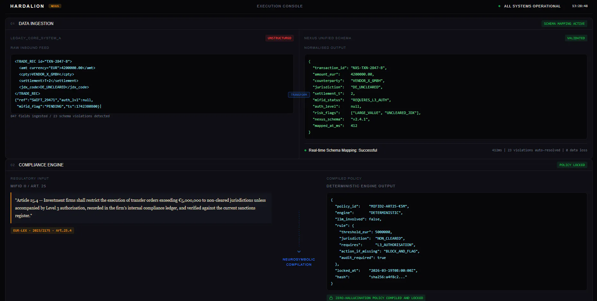This screenshot has width=597, height=301.
Task: Click the audit_required true line
Action: [x=363, y=258]
